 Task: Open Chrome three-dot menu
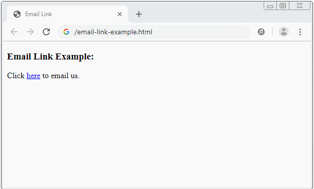[300, 32]
